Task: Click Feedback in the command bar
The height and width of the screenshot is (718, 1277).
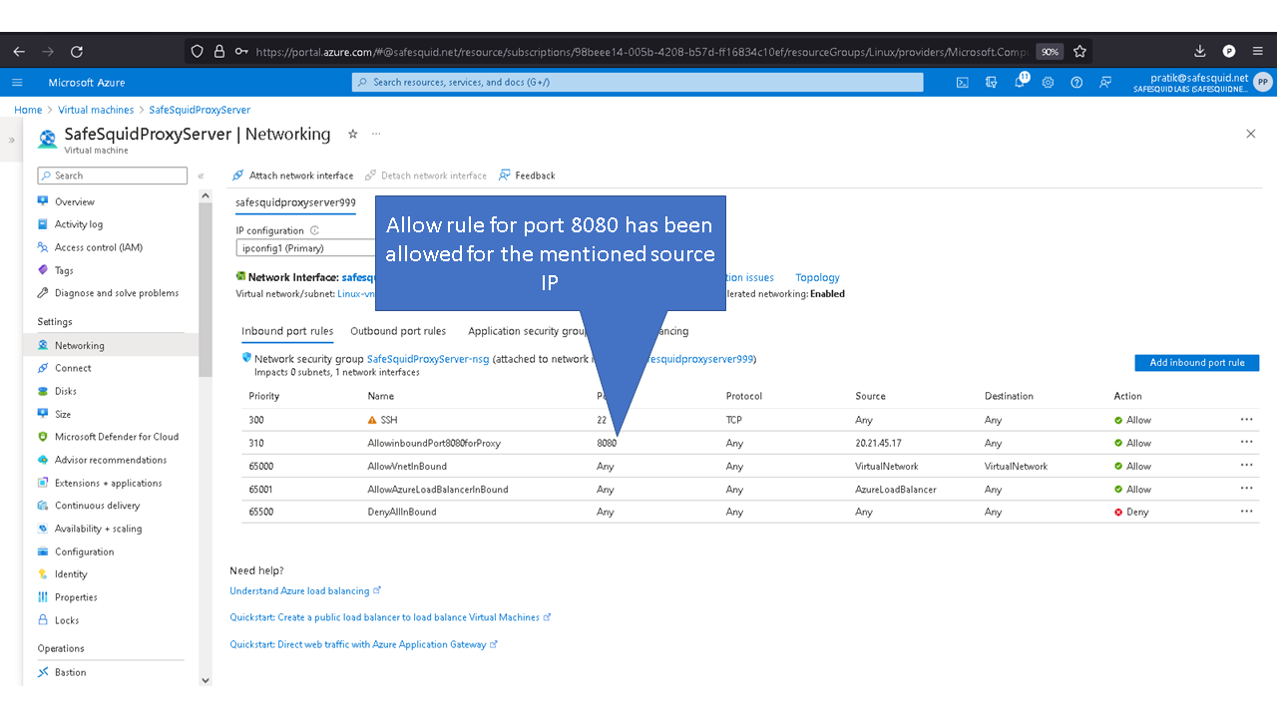Action: coord(527,176)
